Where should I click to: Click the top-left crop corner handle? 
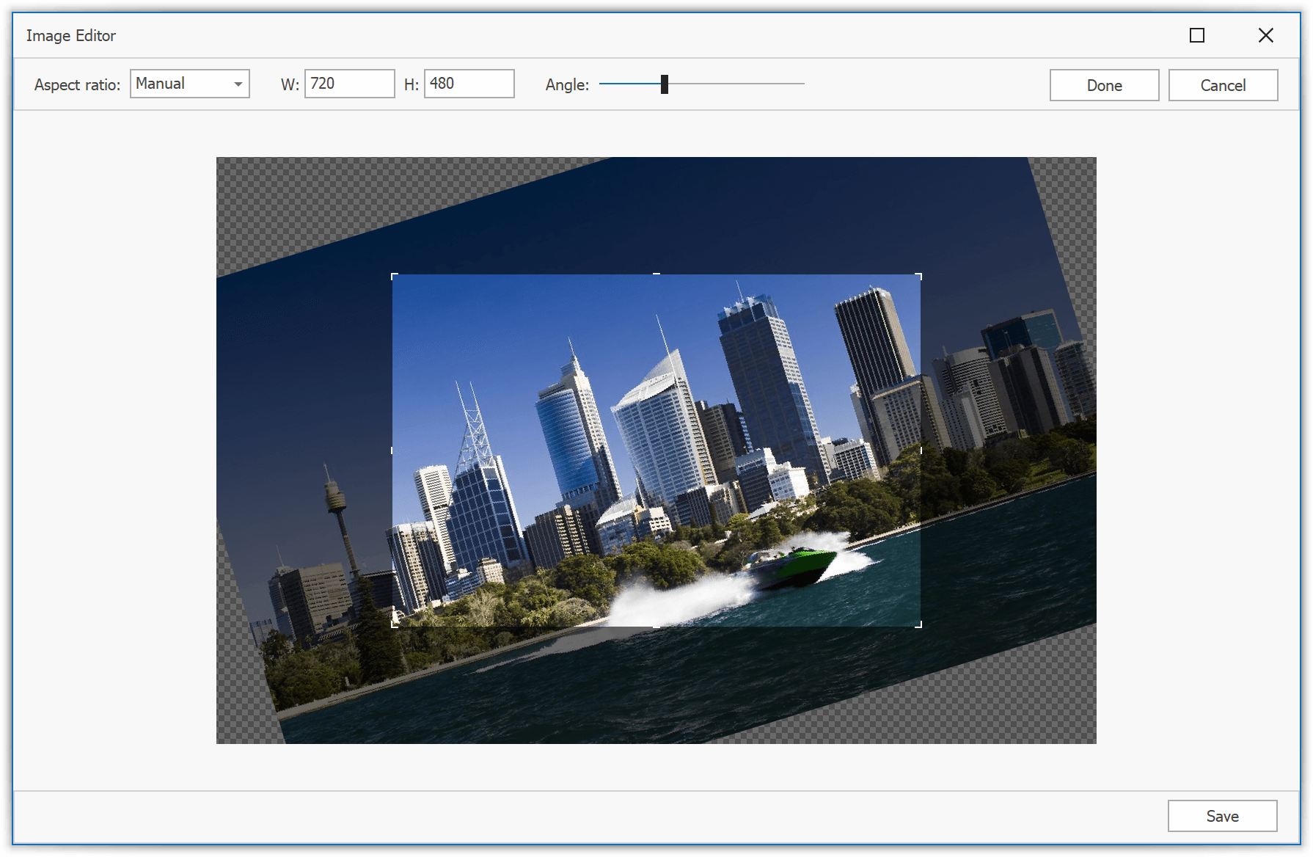[393, 275]
